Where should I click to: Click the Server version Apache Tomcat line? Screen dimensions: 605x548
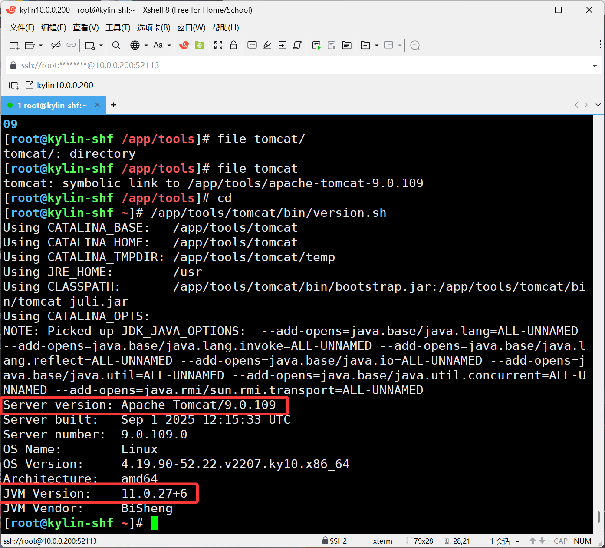click(140, 405)
